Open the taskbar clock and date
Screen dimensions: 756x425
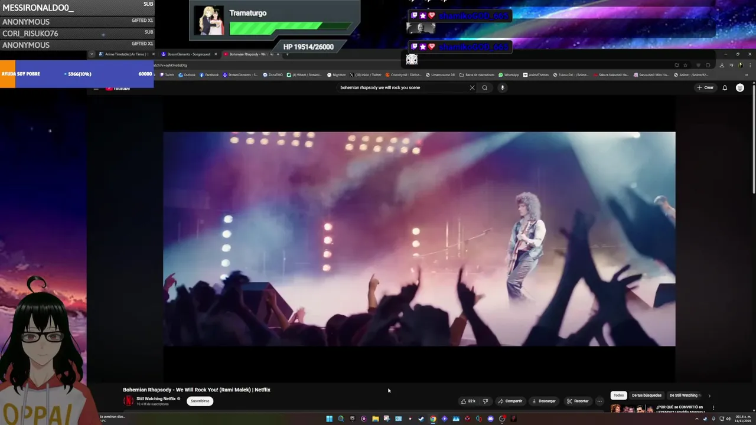743,419
